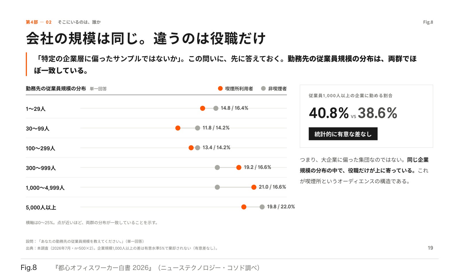The width and height of the screenshot is (459, 276).
Task: Select the 5,000人以上 row label
Action: pyautogui.click(x=41, y=207)
